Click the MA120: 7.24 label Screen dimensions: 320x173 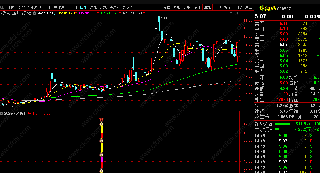(134, 13)
